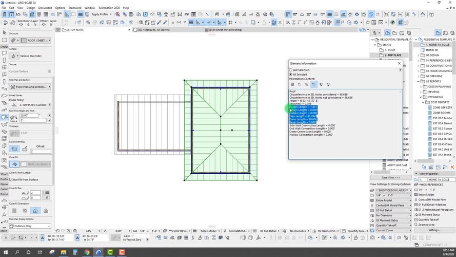The height and width of the screenshot is (257, 456).
Task: Click the Dimension tool in the toolbox
Action: coord(4,200)
